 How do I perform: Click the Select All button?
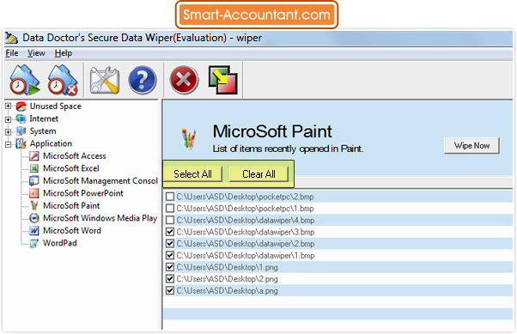192,173
